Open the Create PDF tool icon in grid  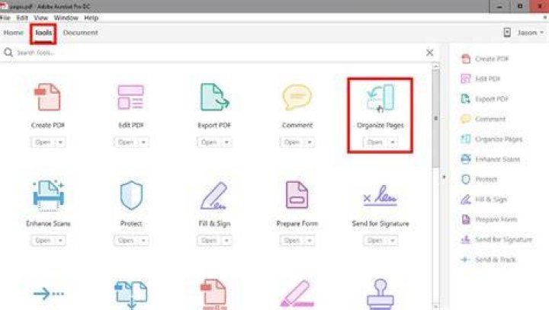pyautogui.click(x=47, y=97)
